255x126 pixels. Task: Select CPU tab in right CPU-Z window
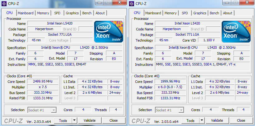pos(137,13)
